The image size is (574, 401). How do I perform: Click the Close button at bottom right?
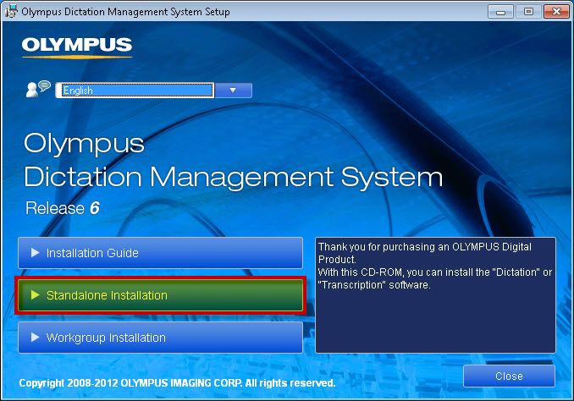[509, 376]
